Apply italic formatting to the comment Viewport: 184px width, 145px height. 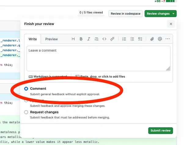89,39
